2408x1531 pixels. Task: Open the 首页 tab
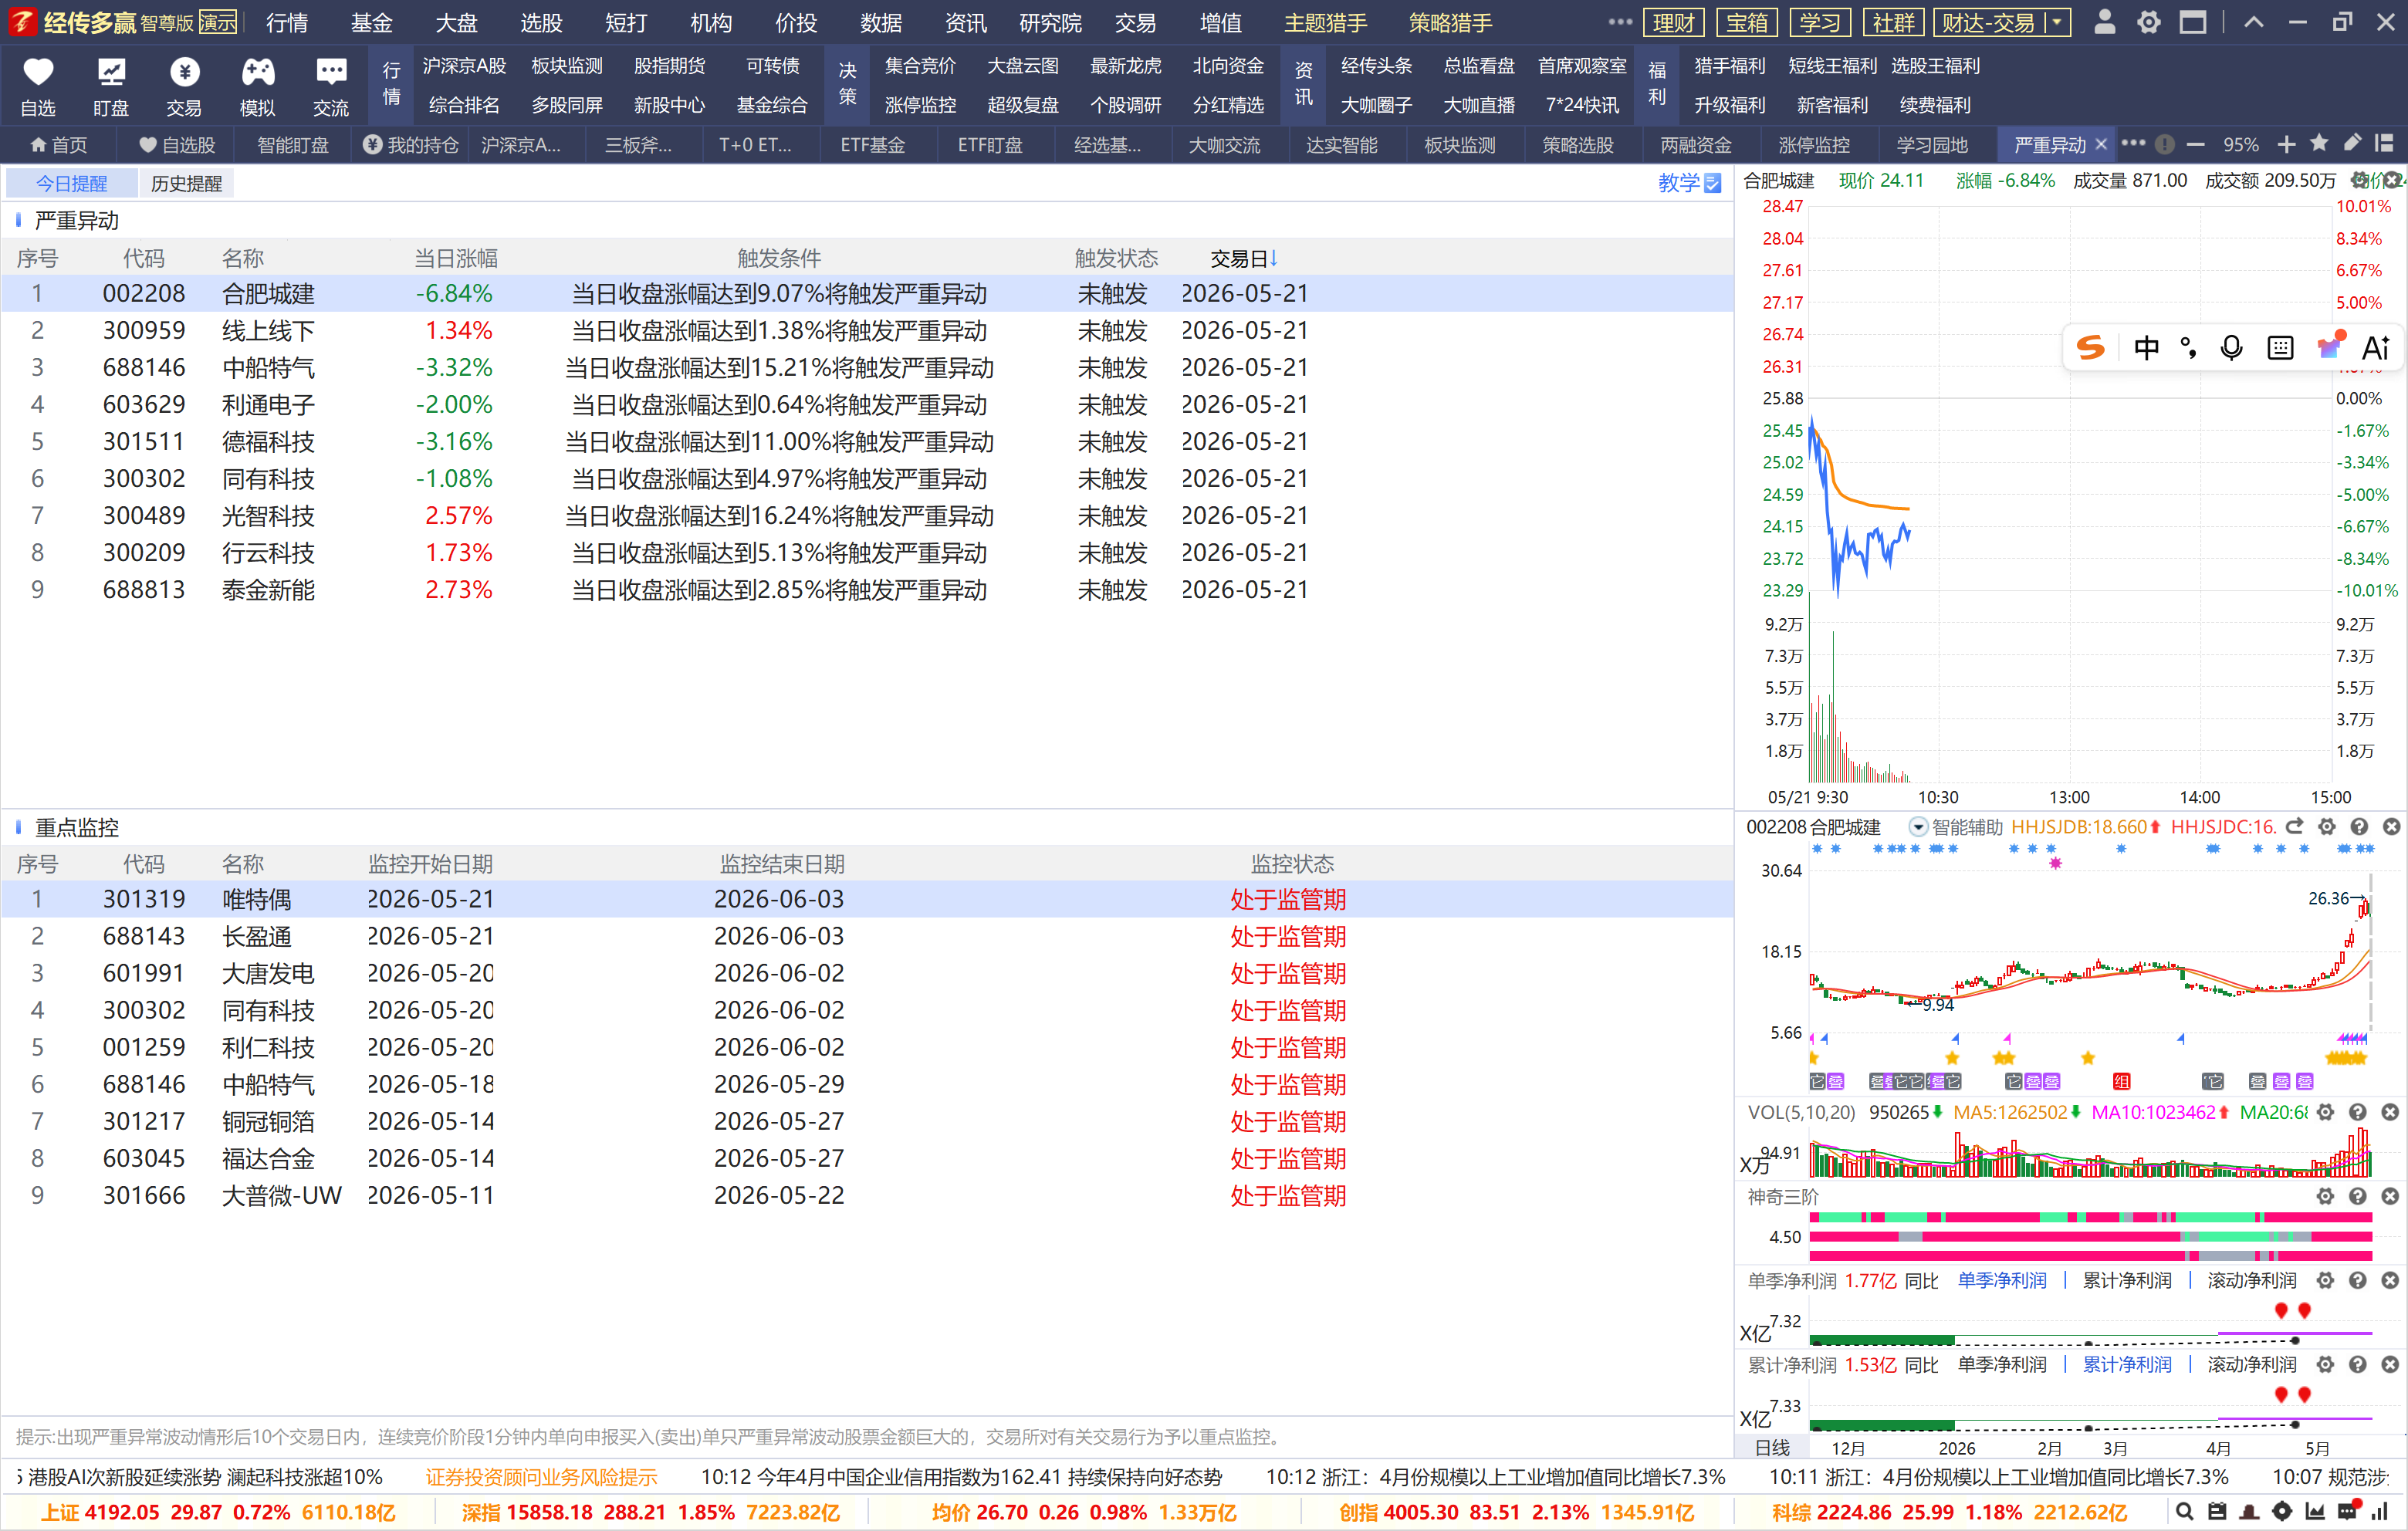59,145
